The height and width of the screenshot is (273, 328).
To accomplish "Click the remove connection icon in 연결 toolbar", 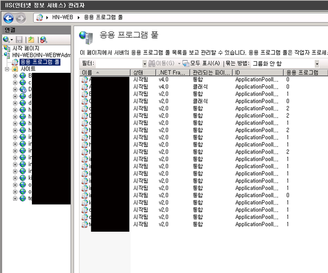I will point(43,40).
